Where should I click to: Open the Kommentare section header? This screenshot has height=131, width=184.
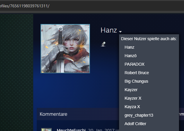tap(53, 114)
